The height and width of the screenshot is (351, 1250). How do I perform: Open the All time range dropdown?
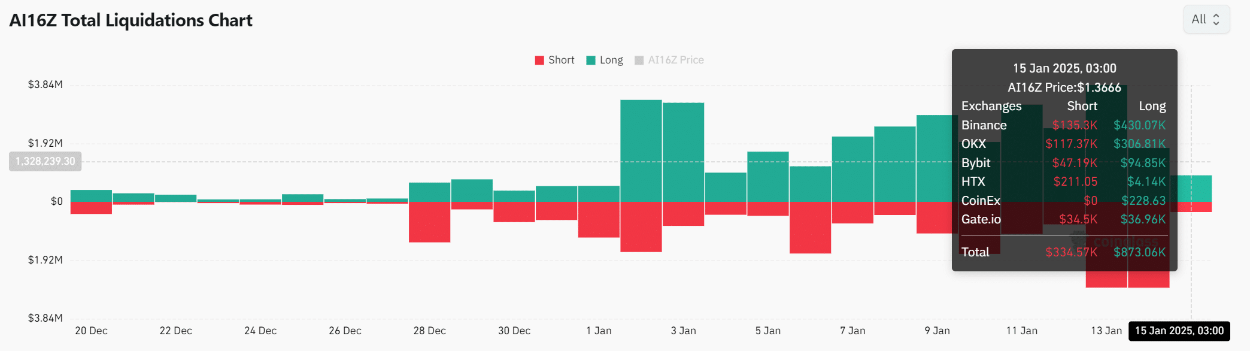1206,19
